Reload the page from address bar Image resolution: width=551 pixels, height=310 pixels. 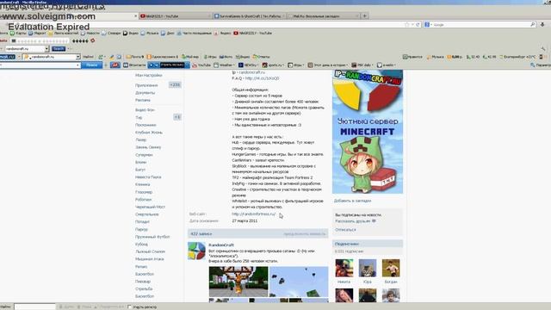tap(418, 25)
